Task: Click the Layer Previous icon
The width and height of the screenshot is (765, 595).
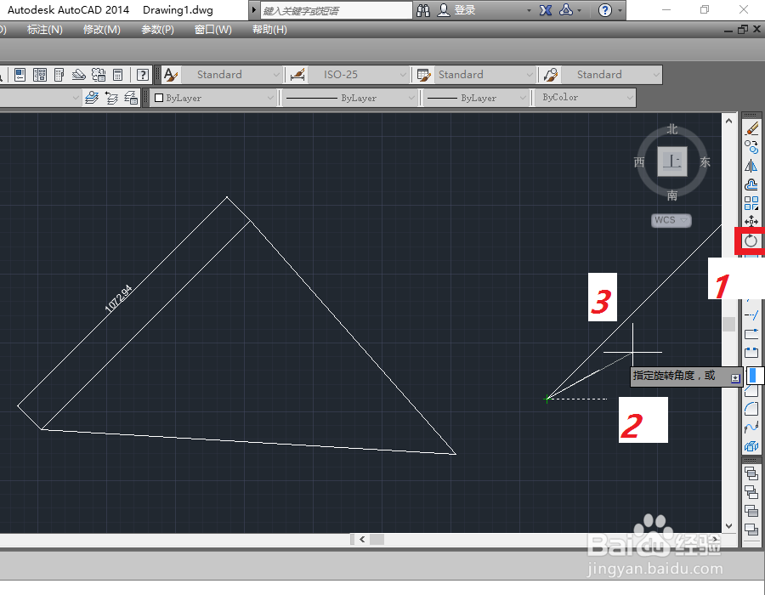Action: [111, 98]
